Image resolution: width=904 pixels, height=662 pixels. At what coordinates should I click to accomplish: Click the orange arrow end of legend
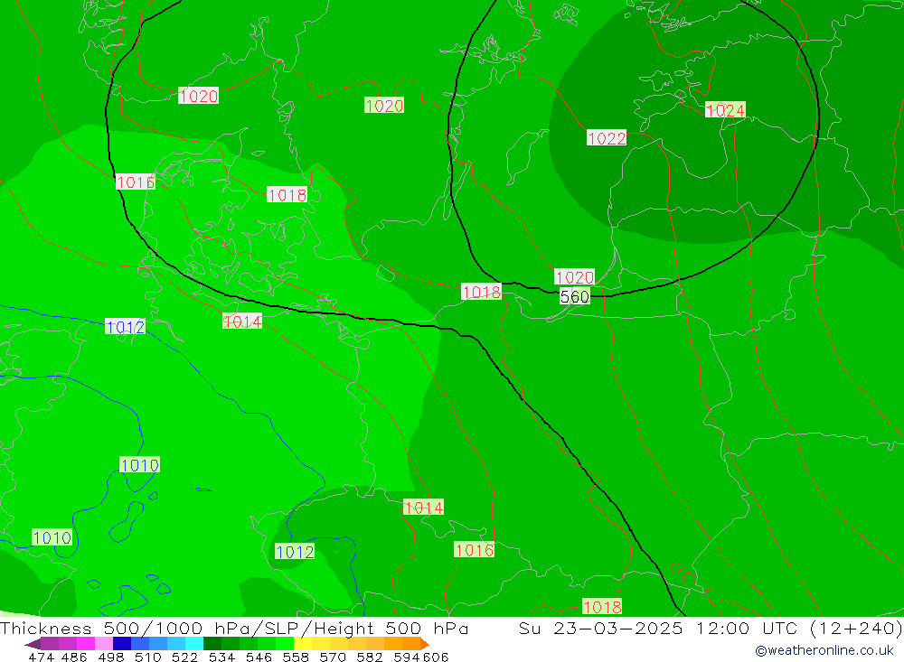point(424,644)
